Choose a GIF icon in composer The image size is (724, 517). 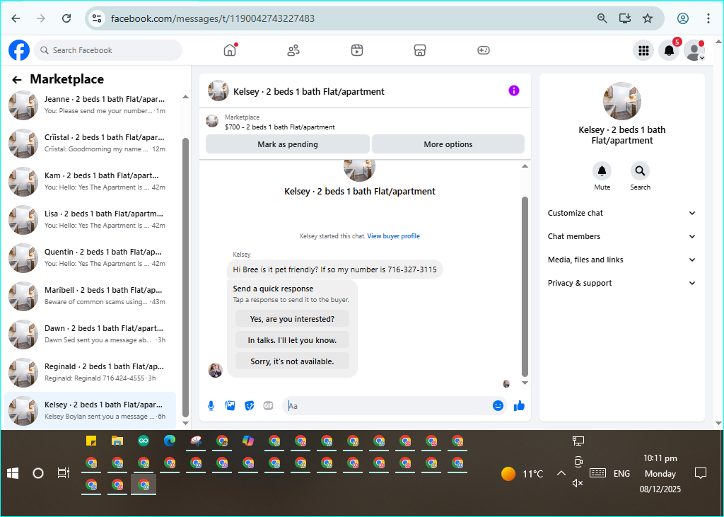pos(268,406)
